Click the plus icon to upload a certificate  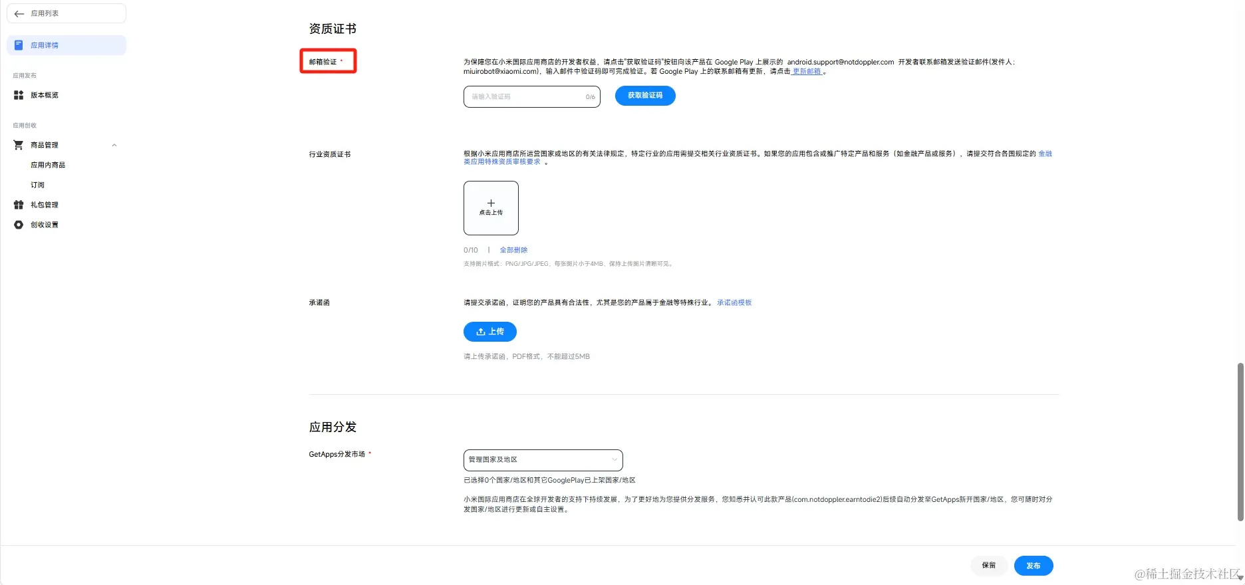(x=491, y=203)
